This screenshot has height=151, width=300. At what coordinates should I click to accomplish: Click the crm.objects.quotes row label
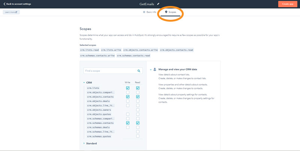(99, 114)
